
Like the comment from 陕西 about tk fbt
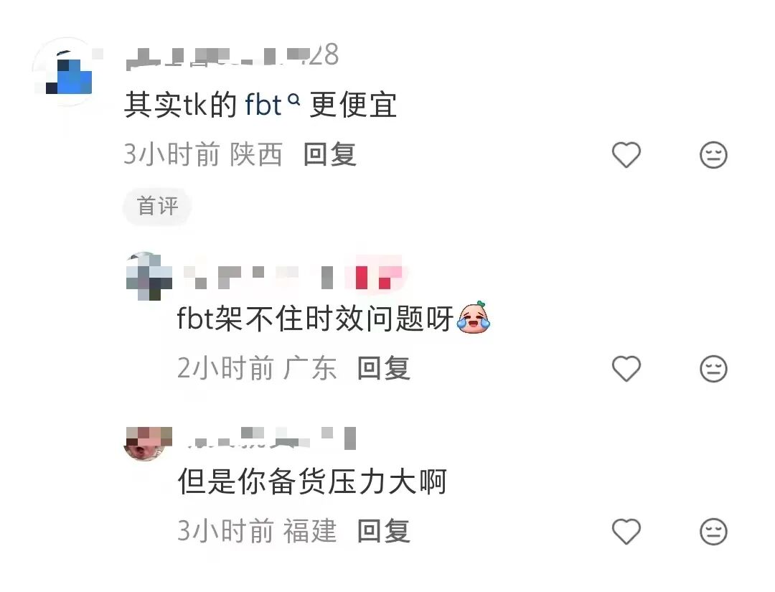[x=626, y=155]
